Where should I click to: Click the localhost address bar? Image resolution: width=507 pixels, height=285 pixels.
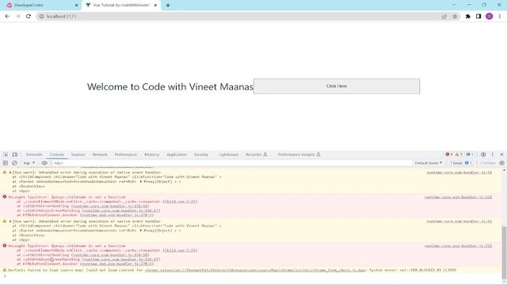coord(239,16)
